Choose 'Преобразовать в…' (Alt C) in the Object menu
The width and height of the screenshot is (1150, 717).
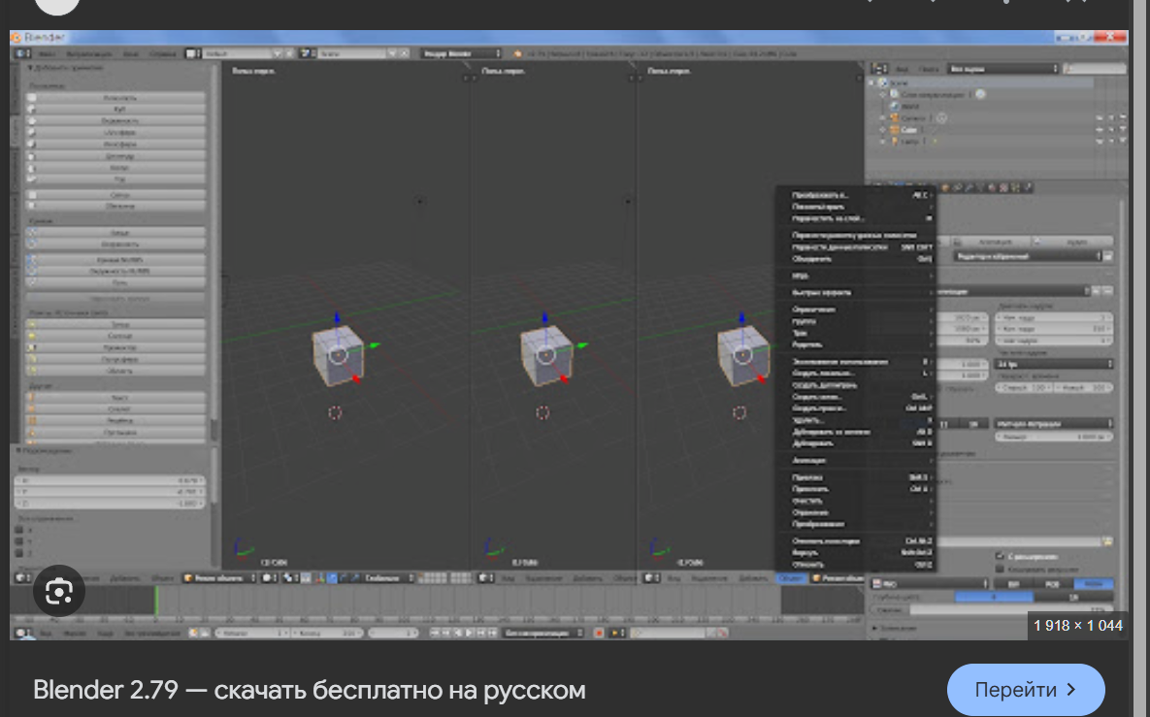[x=856, y=195]
